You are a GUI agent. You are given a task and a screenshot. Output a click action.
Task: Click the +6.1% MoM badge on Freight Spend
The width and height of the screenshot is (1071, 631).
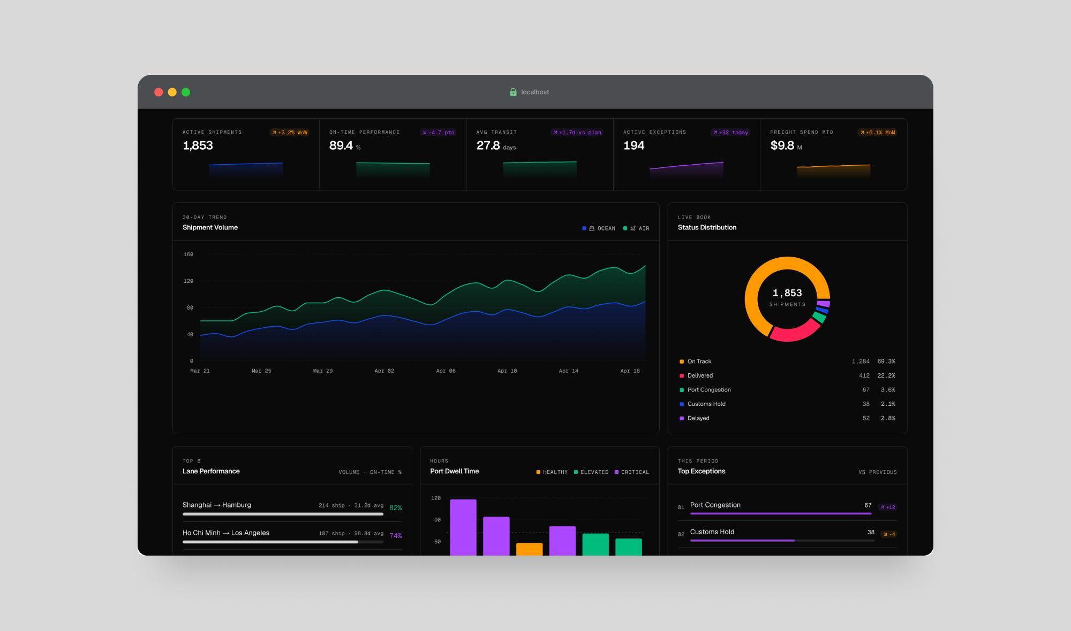[877, 133]
